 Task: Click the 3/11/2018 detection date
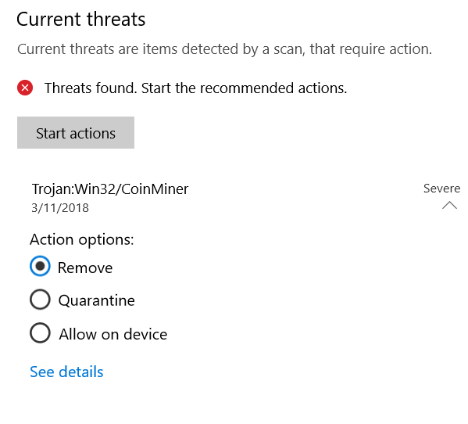60,208
